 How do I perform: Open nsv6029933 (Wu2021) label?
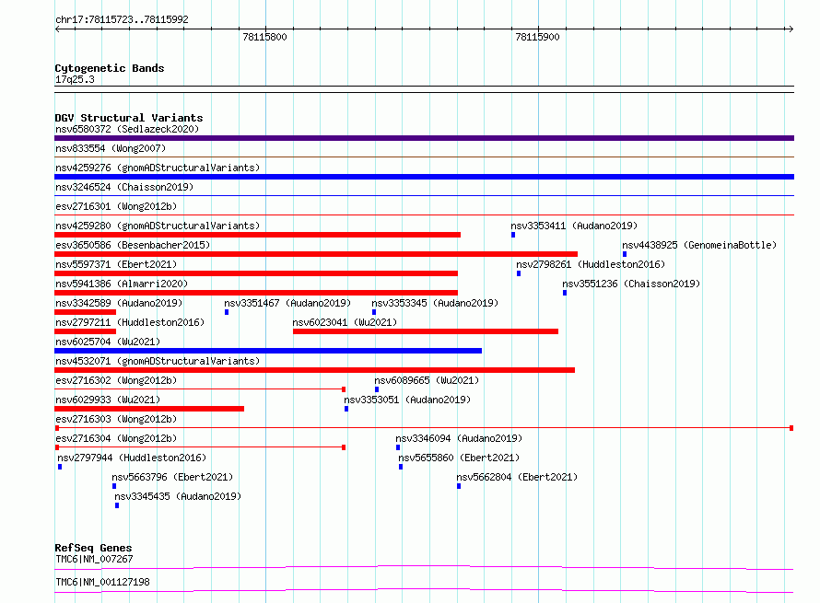pyautogui.click(x=108, y=400)
